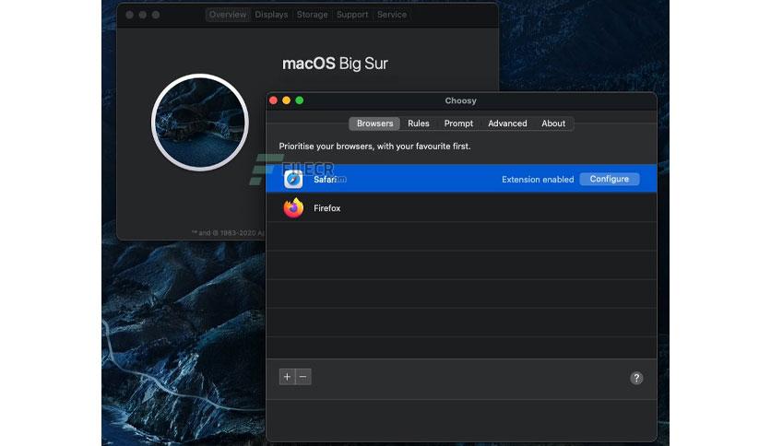Open Displays tab in About This Mac window

[271, 15]
